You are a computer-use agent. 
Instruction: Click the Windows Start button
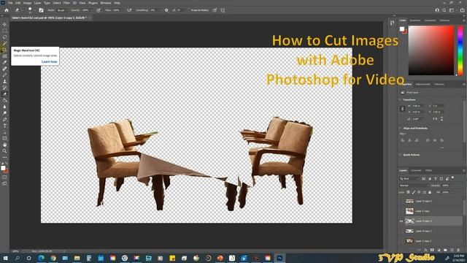pyautogui.click(x=5, y=258)
